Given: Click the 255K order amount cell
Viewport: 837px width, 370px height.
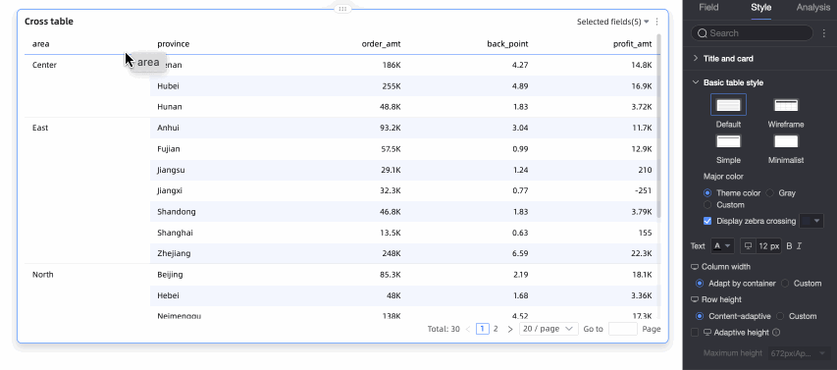Looking at the screenshot, I should [x=392, y=85].
